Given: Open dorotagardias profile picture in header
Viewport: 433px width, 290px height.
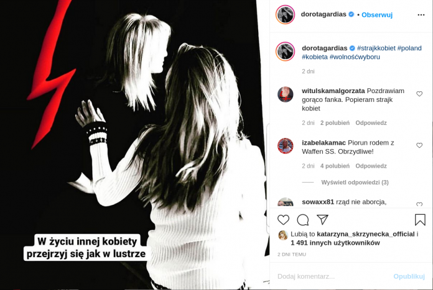Looking at the screenshot, I should point(286,15).
